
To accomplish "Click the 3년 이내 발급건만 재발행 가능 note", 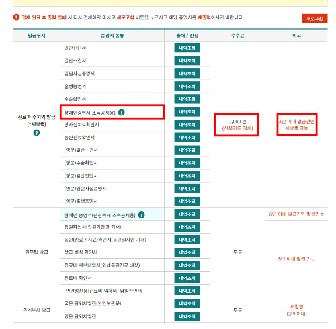I will pyautogui.click(x=296, y=125).
